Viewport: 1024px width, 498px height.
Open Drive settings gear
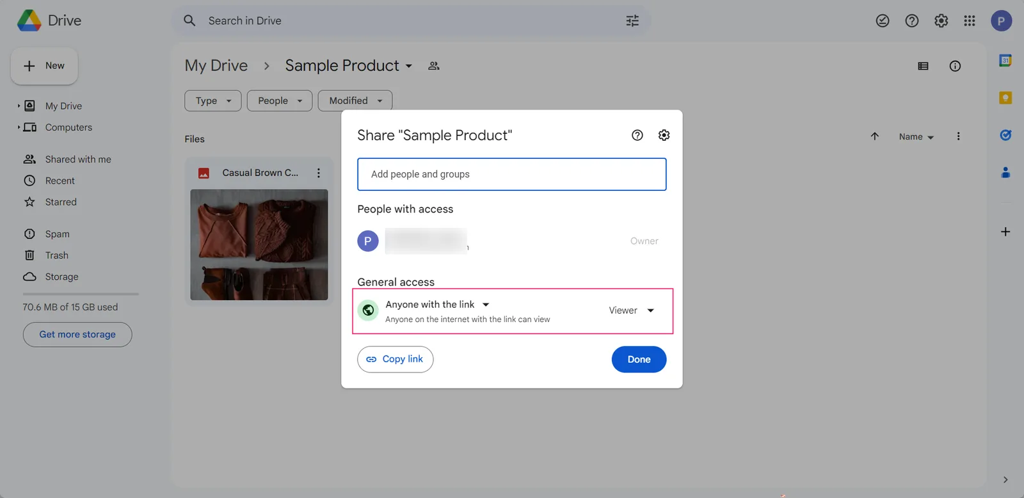coord(941,21)
